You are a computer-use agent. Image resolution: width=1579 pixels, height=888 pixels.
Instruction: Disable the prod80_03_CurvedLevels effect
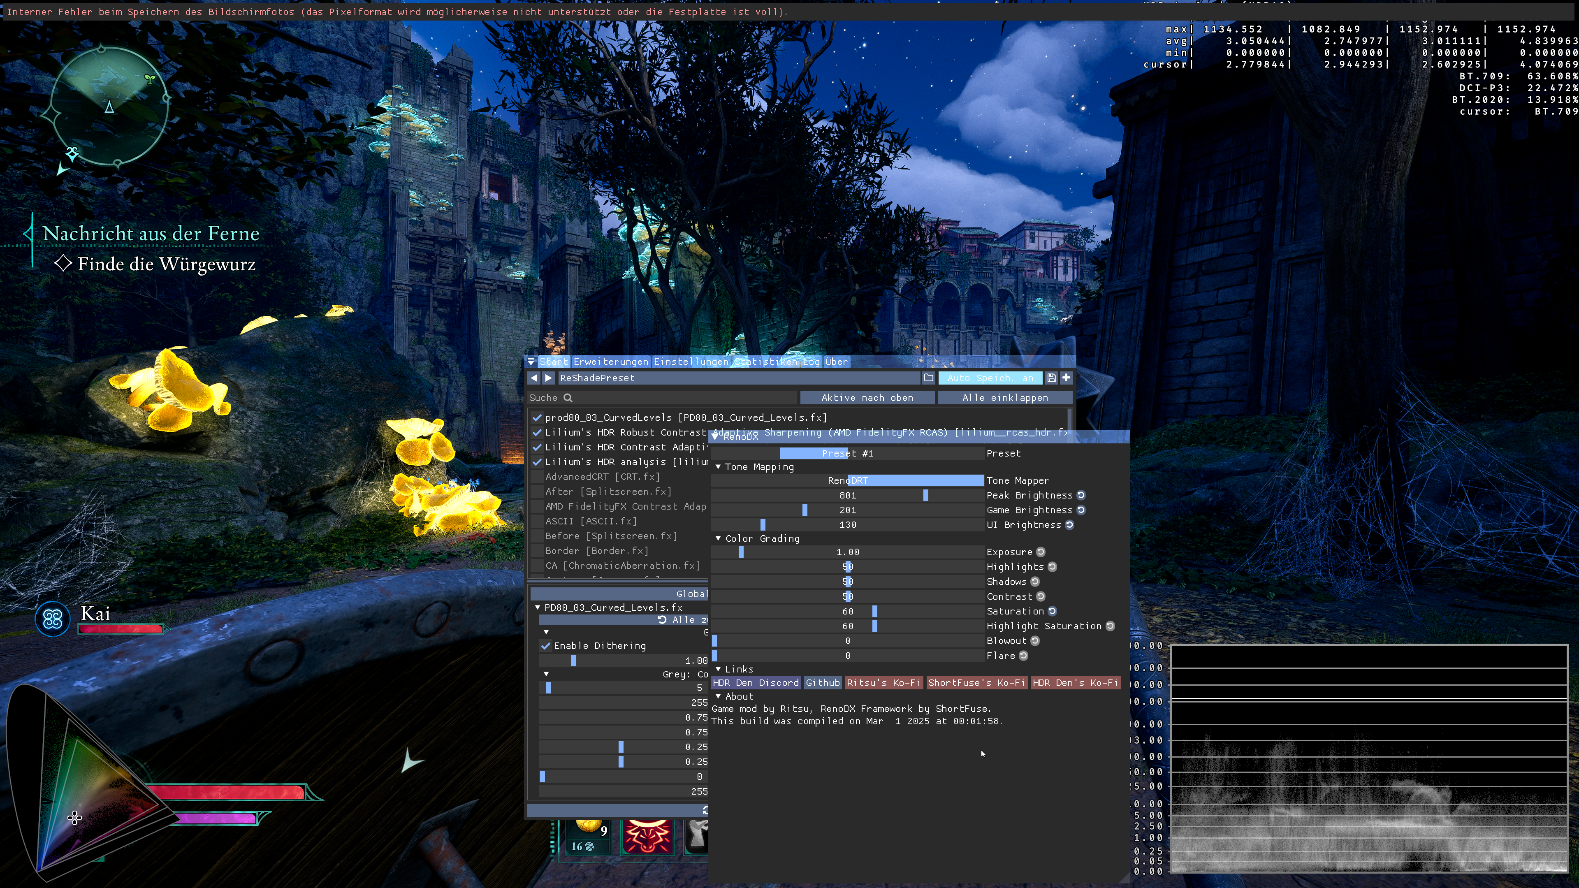tap(537, 417)
